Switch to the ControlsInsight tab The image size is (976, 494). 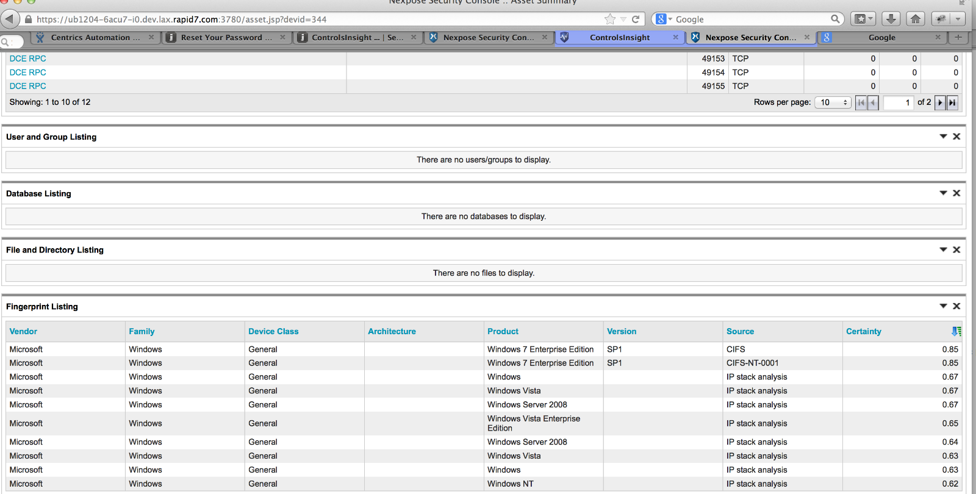point(619,37)
